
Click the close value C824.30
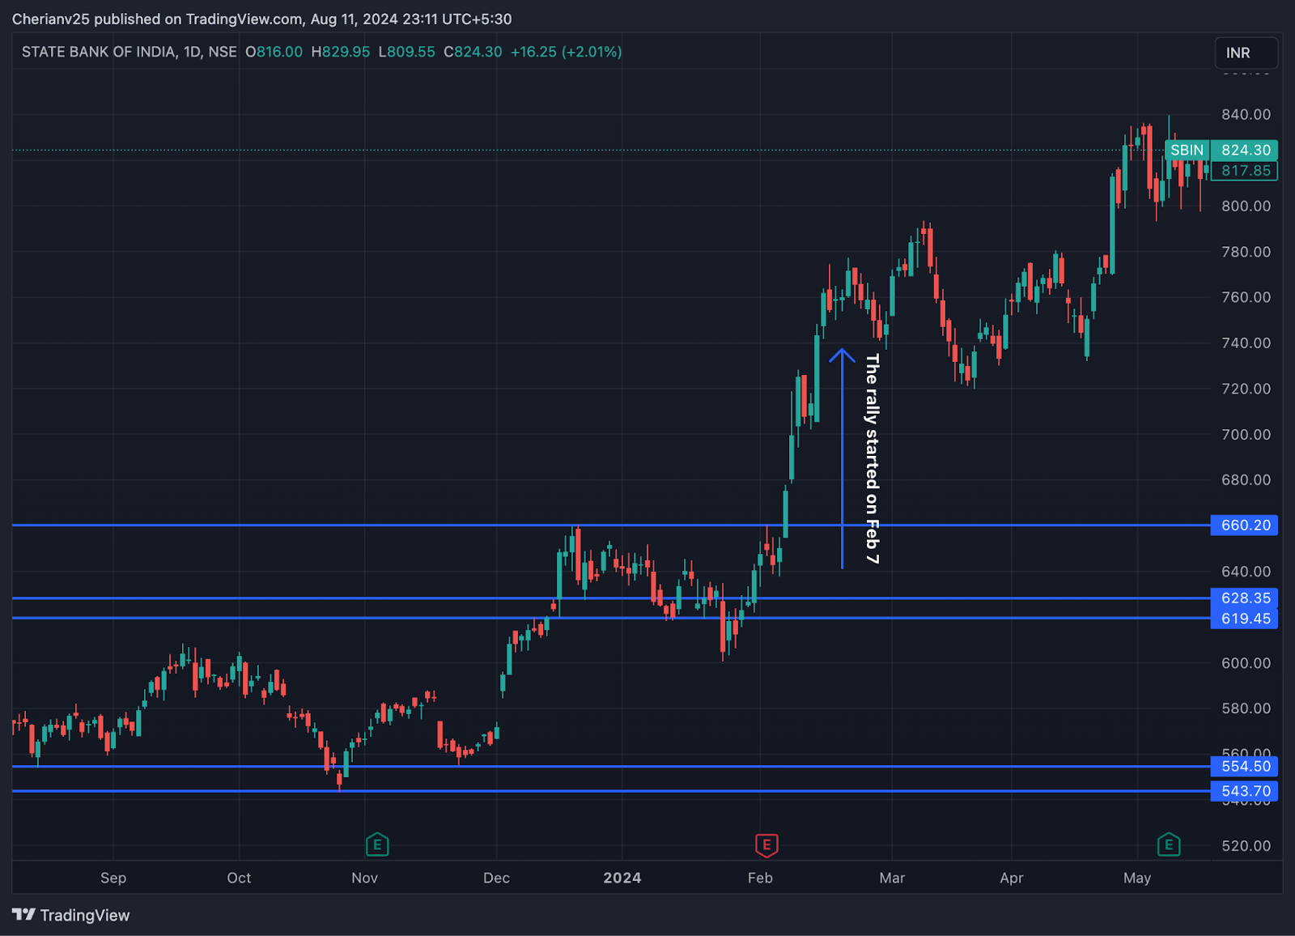(x=473, y=52)
